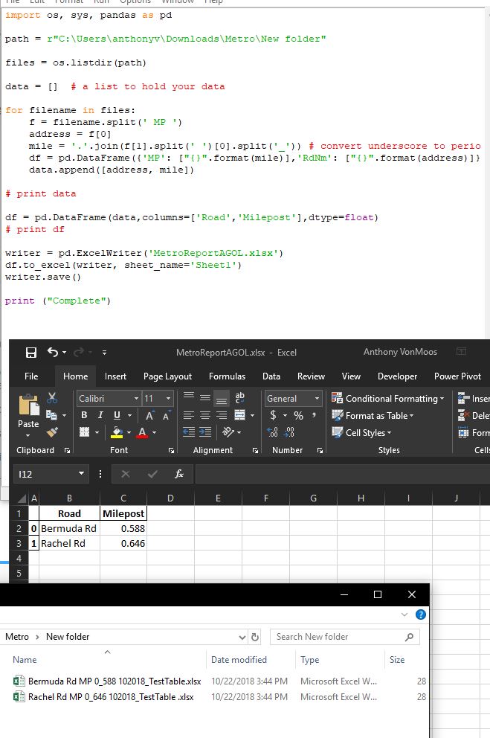This screenshot has height=738, width=490.
Task: Click the Copy icon in Clipboard group
Action: click(51, 415)
